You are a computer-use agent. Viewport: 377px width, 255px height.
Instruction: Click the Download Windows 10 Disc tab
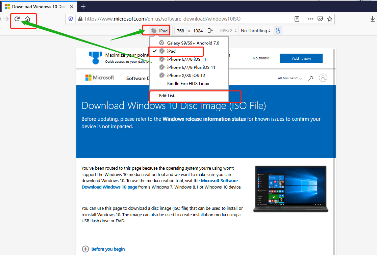click(x=40, y=6)
